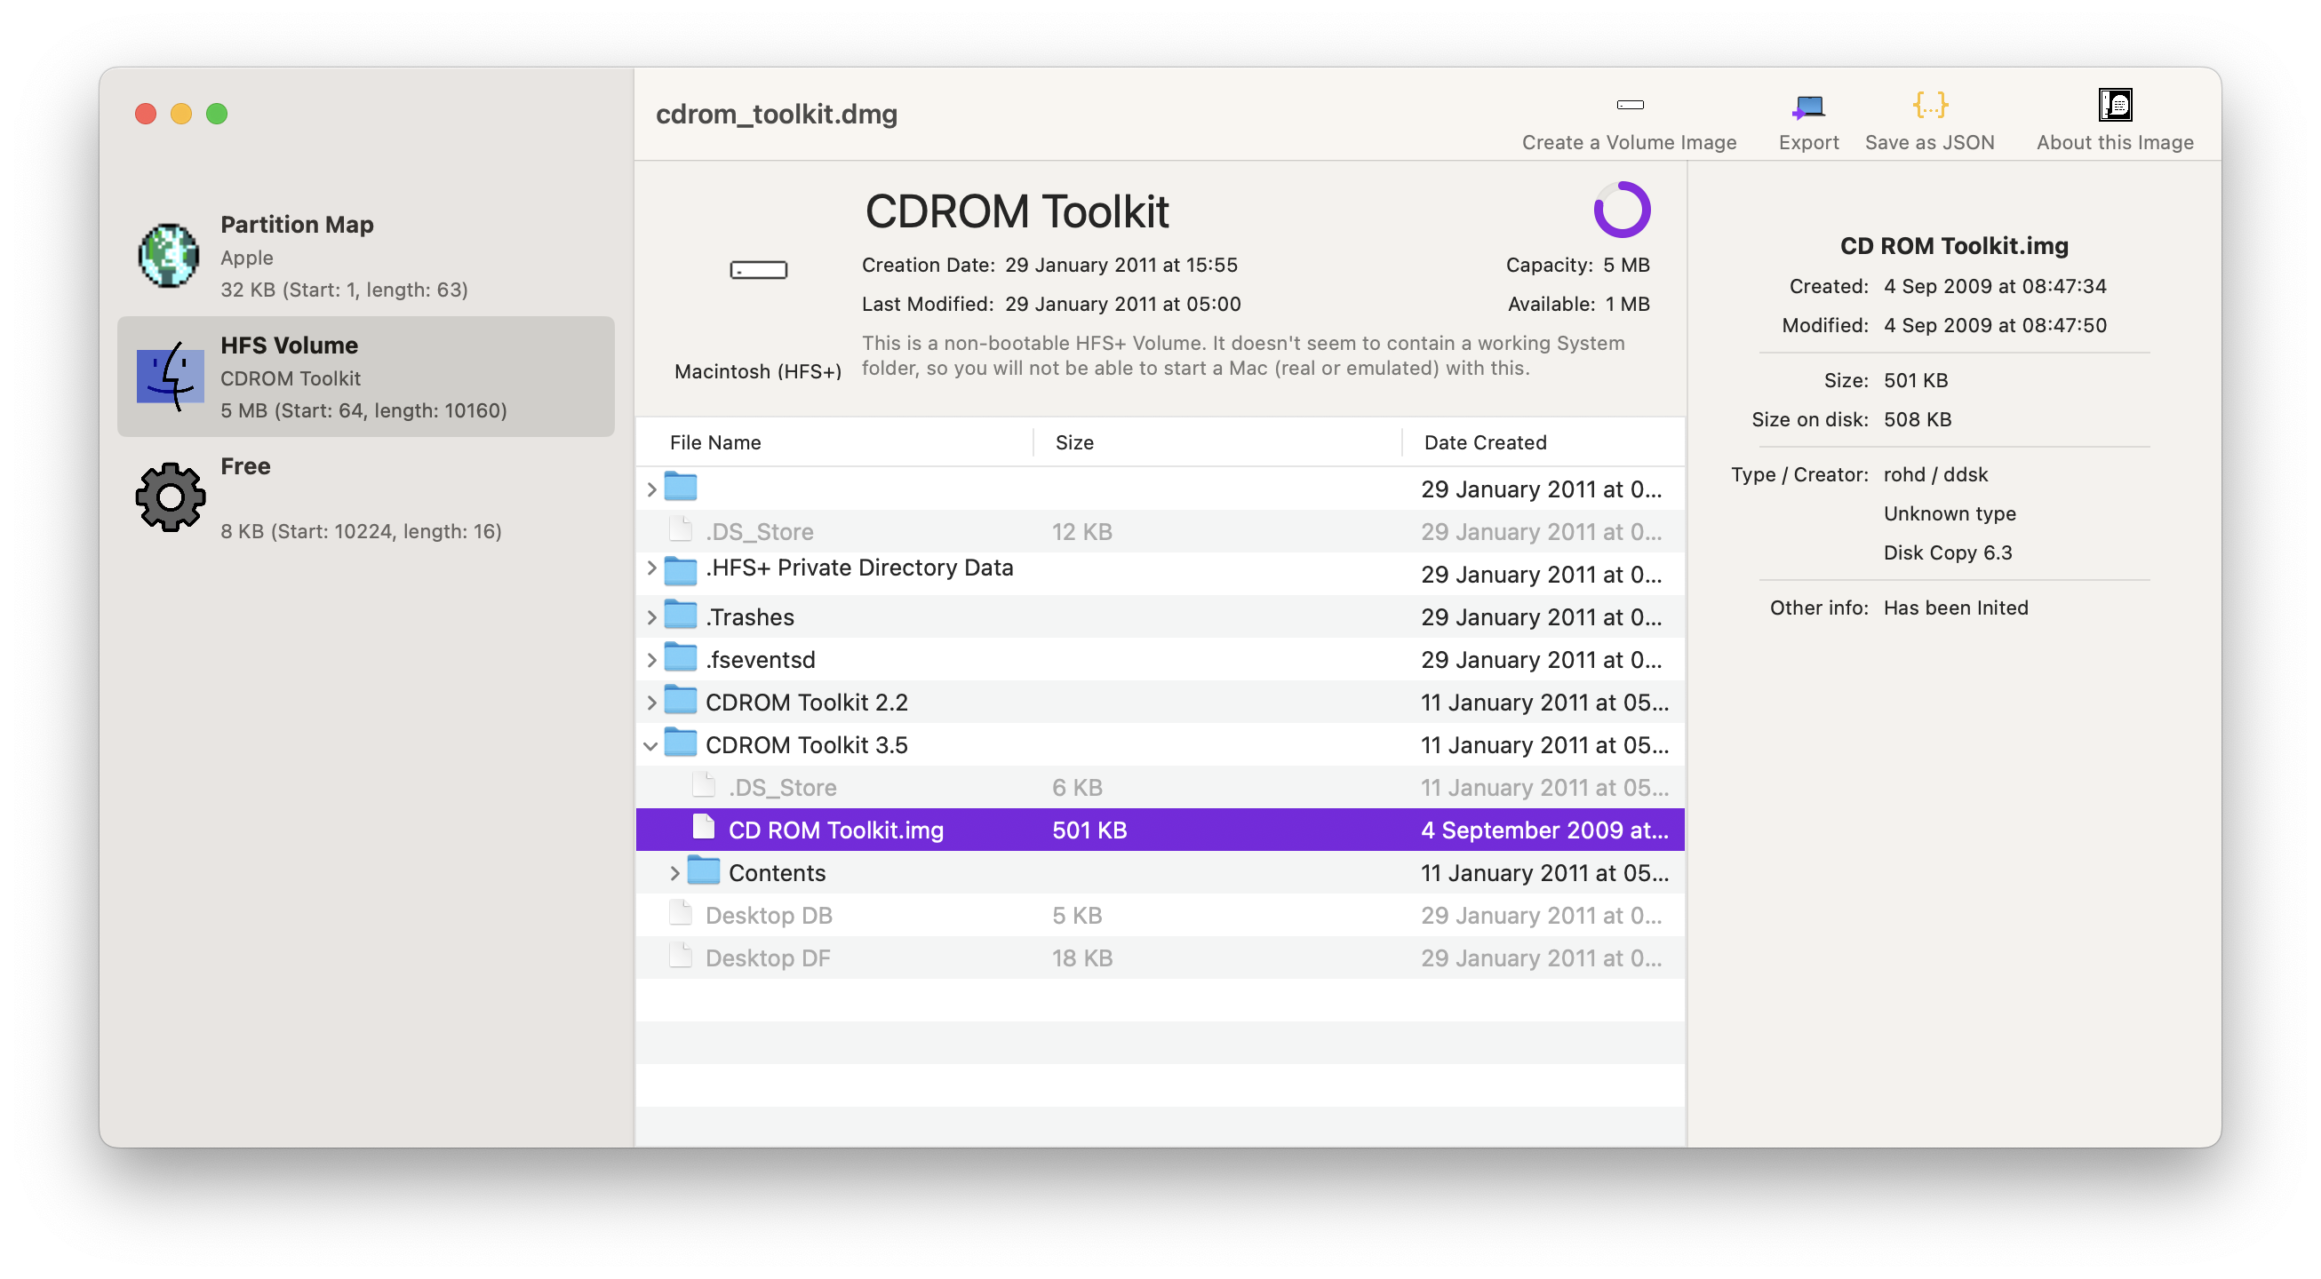Click the .Trashes folder name
This screenshot has height=1279, width=2321.
[x=750, y=617]
